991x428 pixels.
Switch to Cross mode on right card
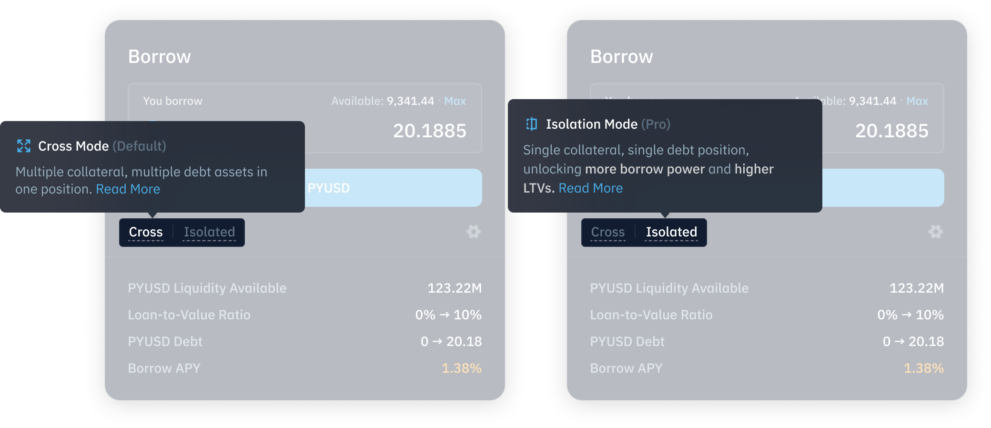[x=608, y=232]
